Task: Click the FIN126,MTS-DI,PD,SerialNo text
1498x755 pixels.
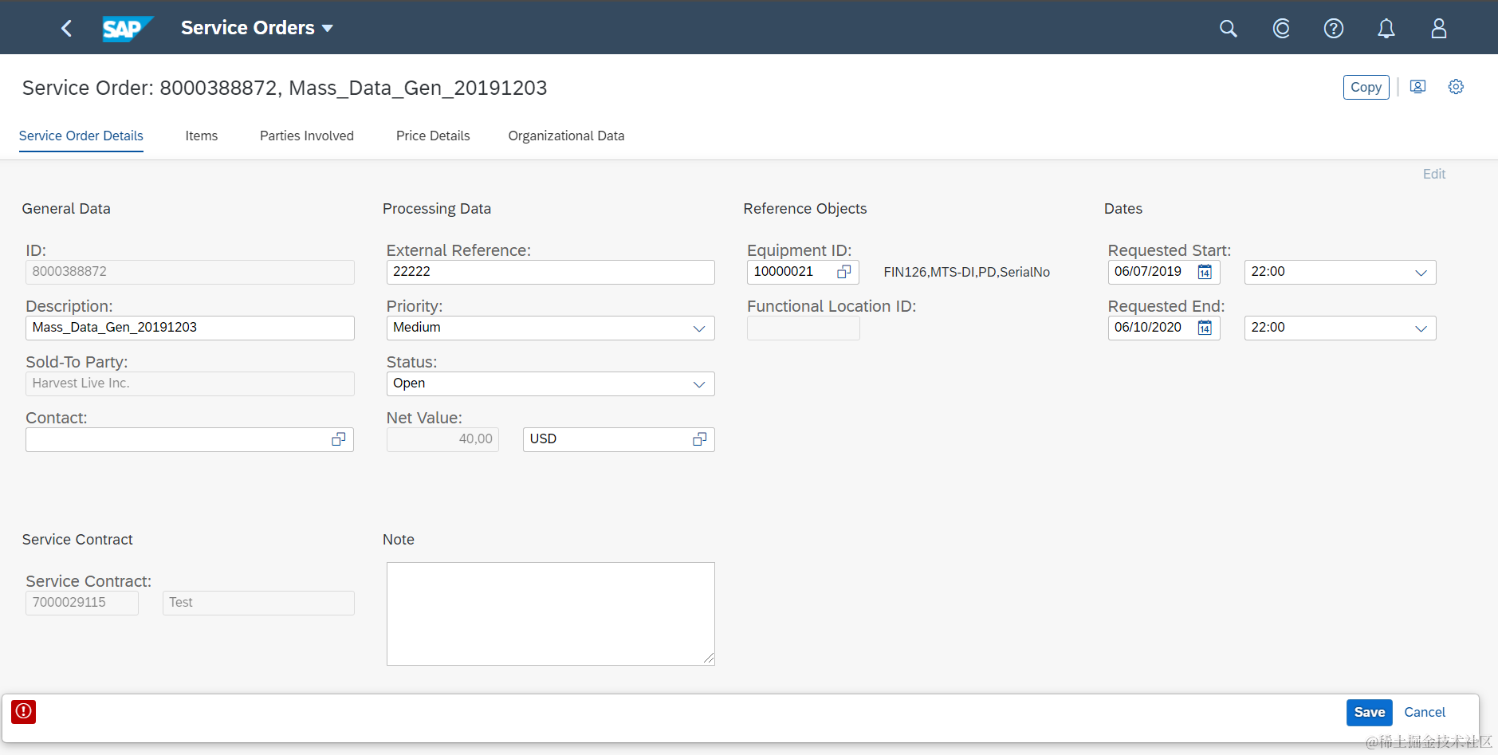Action: [966, 272]
